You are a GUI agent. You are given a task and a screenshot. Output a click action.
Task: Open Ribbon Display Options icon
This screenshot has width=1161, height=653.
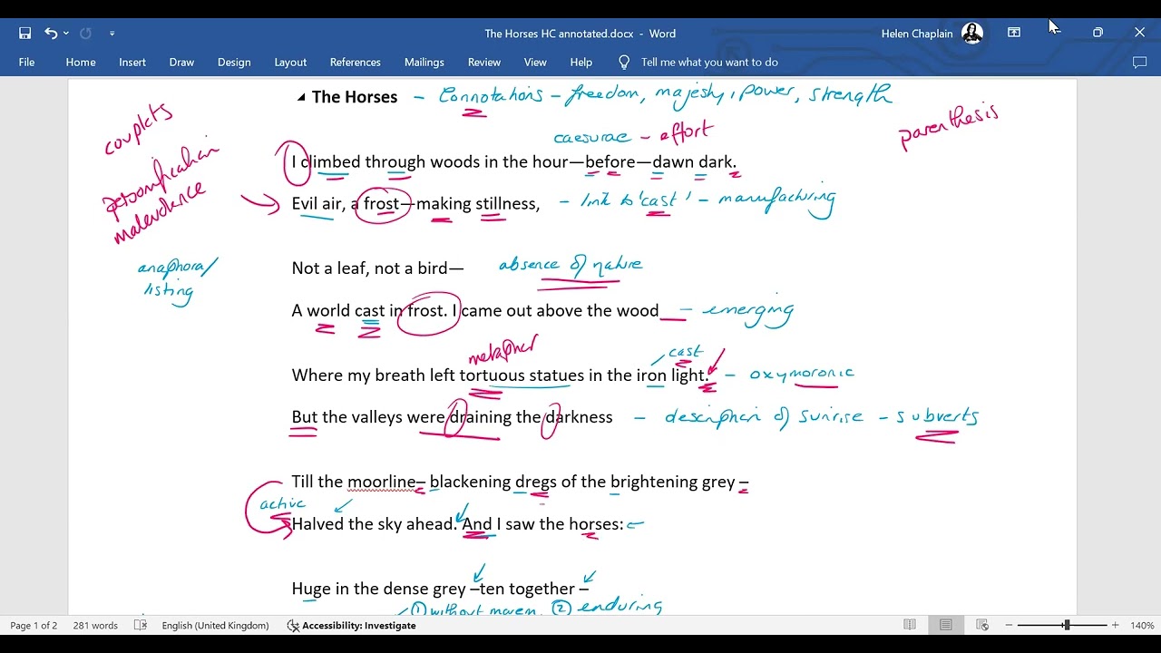[1014, 33]
